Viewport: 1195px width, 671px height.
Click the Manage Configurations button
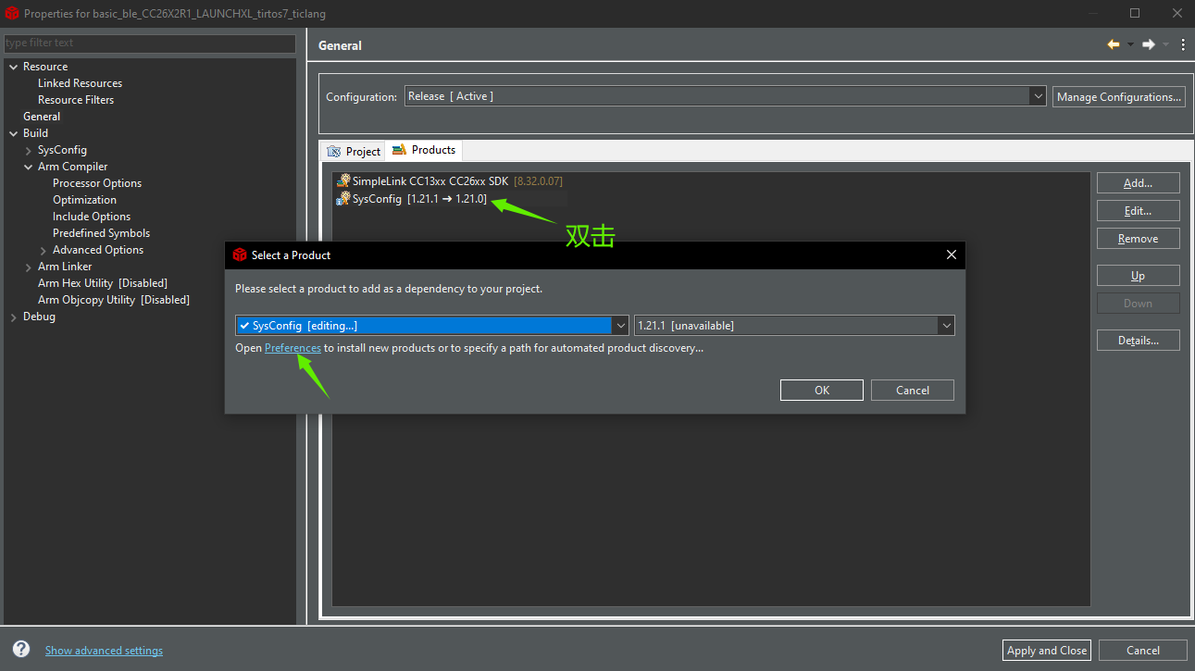click(1119, 96)
